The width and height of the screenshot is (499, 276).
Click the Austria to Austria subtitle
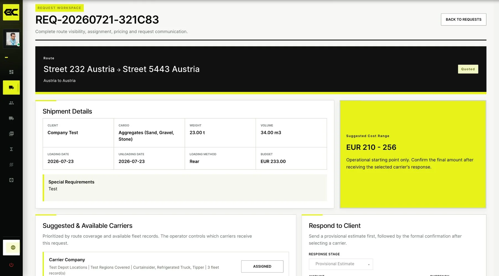tap(59, 81)
